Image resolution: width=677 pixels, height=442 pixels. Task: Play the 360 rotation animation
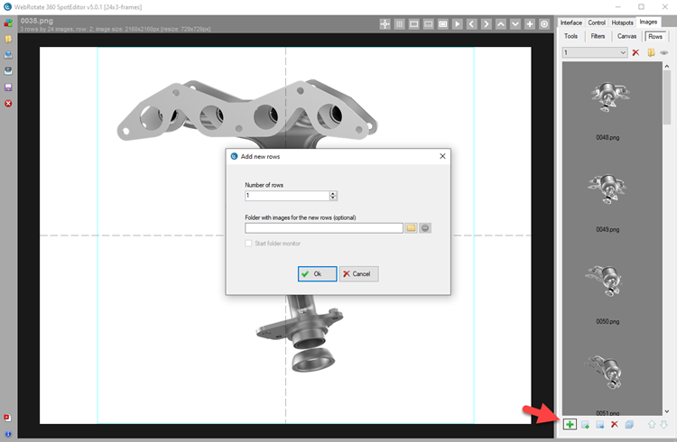click(x=458, y=24)
